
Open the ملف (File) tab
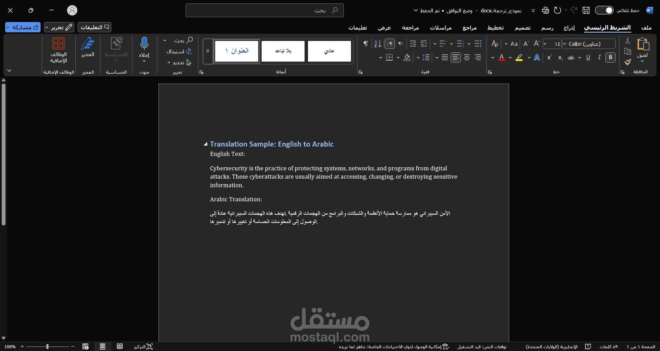(x=646, y=28)
